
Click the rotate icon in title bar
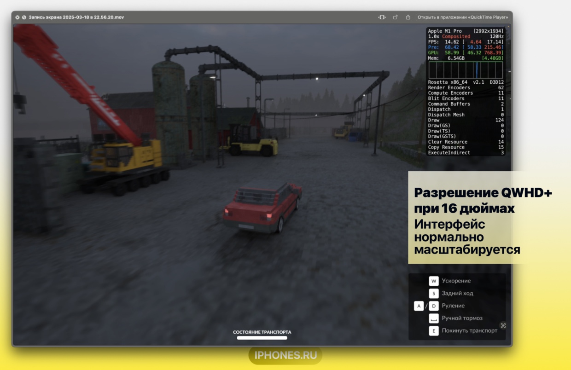tap(395, 17)
